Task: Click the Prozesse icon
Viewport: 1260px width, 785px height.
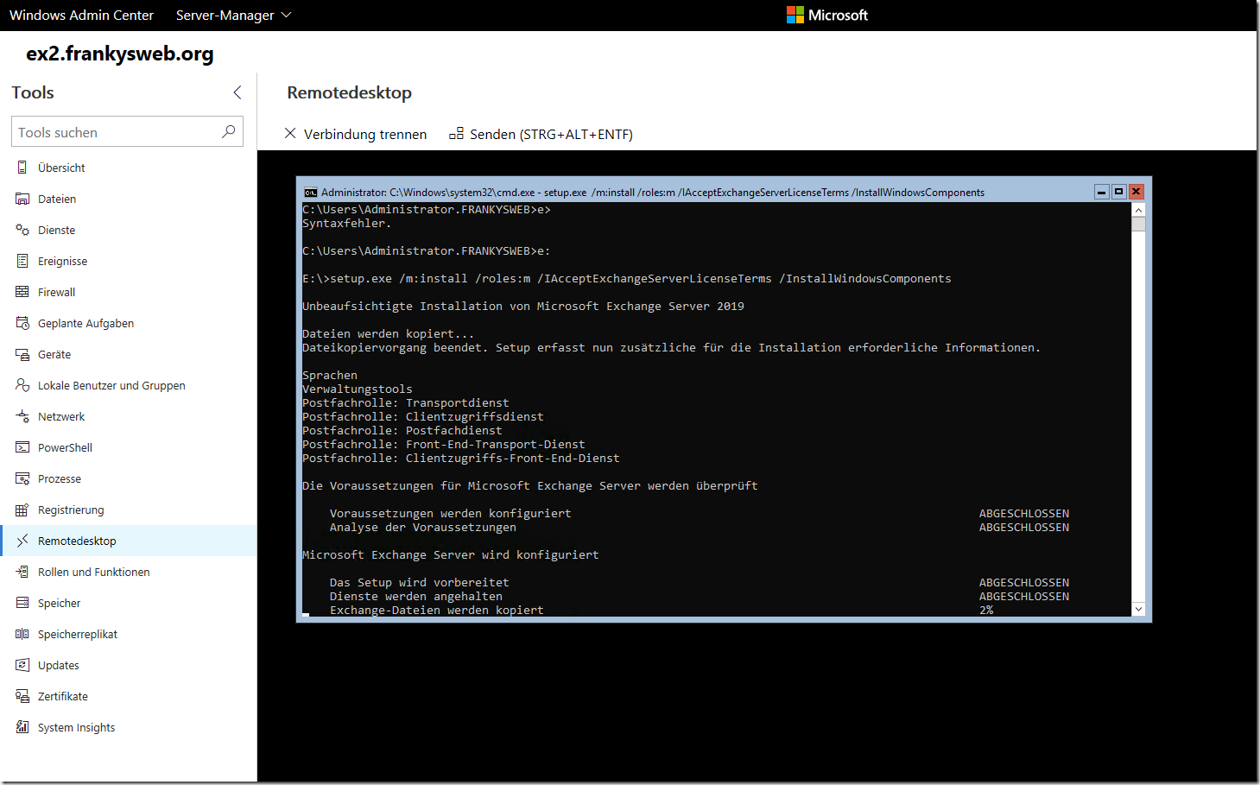Action: (x=22, y=478)
